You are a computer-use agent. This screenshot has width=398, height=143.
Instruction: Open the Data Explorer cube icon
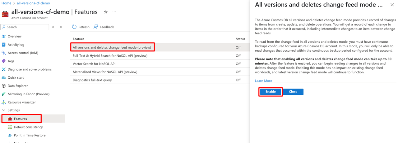4,86
